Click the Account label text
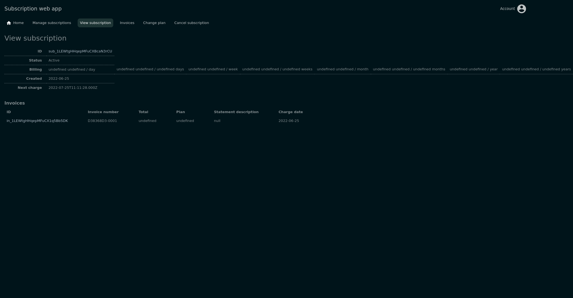This screenshot has width=573, height=298. click(507, 9)
